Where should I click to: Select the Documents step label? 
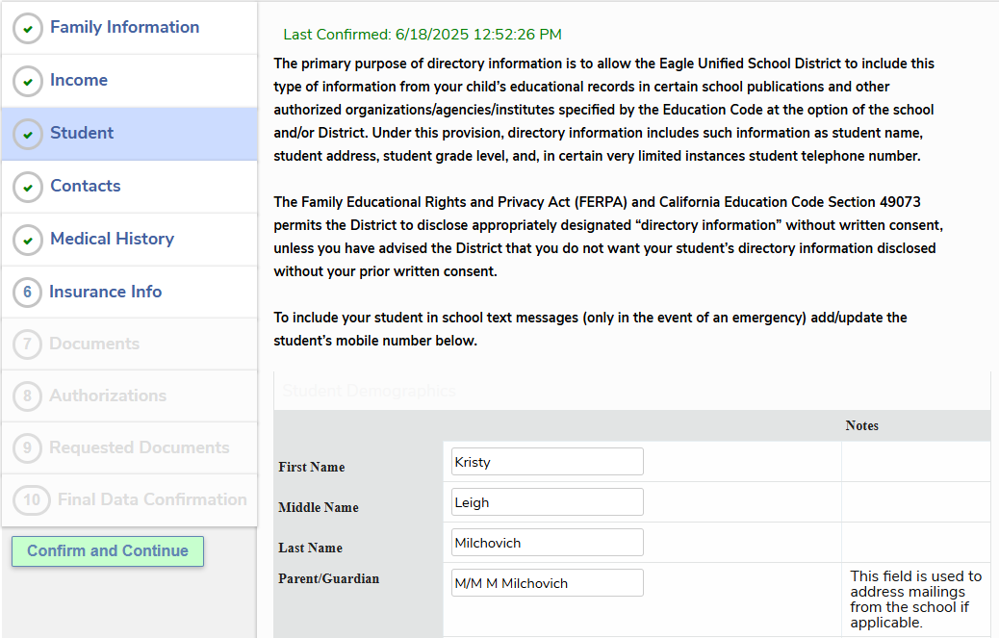94,344
